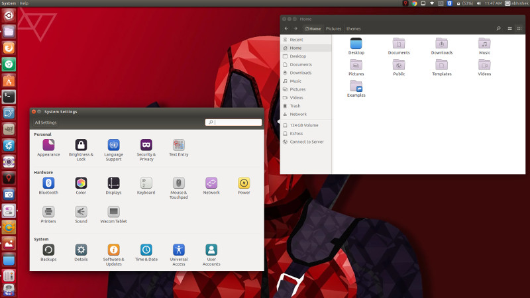Select Pictures in the Files sidebar
530x298 pixels.
pyautogui.click(x=306, y=89)
